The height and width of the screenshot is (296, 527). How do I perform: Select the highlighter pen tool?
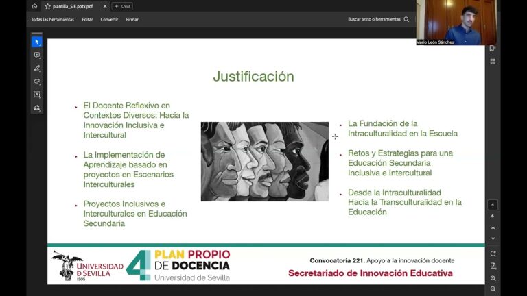(x=37, y=68)
